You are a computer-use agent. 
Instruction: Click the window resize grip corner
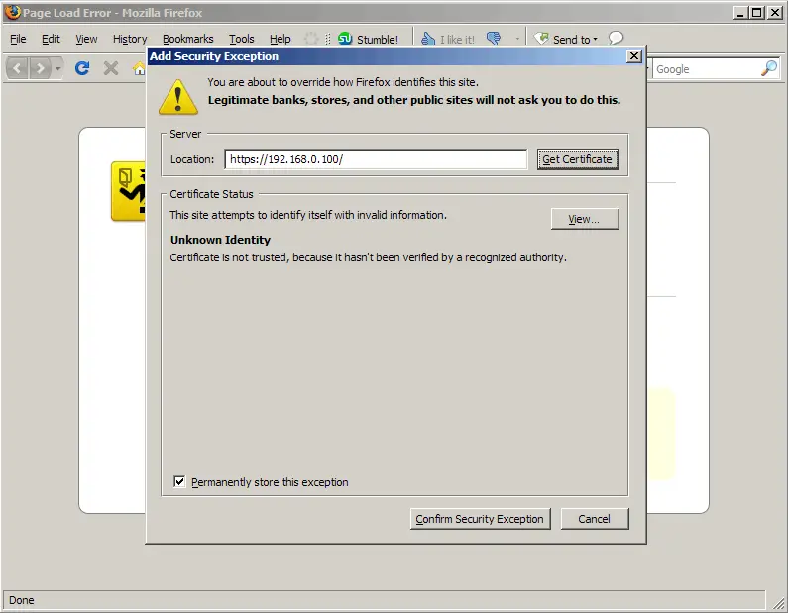[778, 603]
